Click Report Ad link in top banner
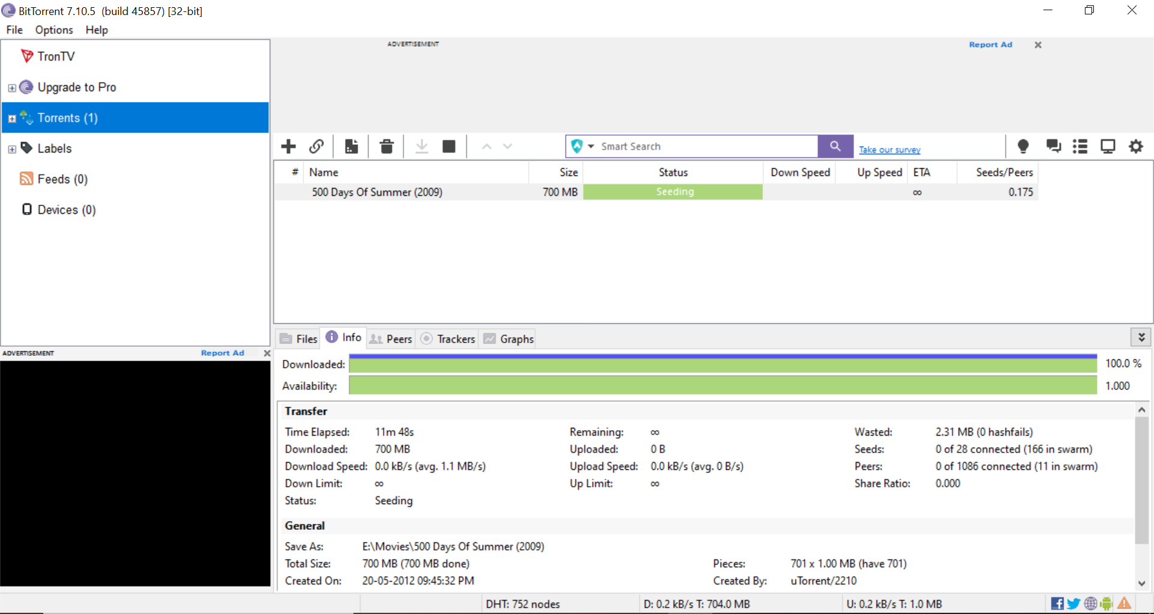This screenshot has width=1154, height=614. [x=991, y=44]
